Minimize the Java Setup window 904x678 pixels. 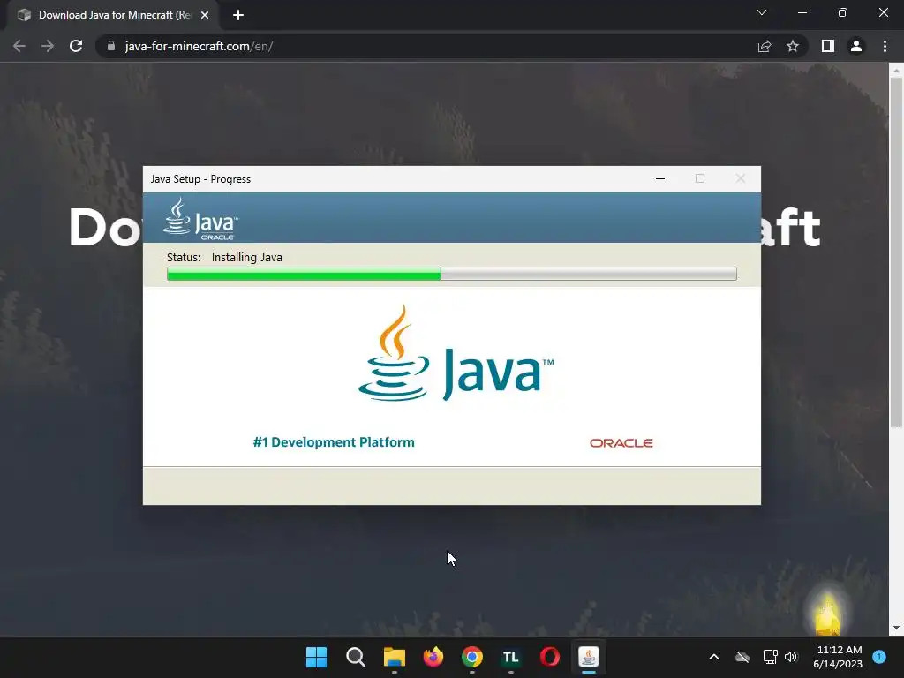(x=660, y=178)
